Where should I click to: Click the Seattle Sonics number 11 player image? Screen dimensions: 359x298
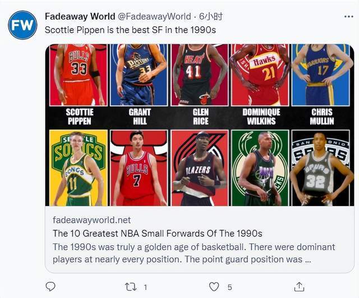coord(79,168)
